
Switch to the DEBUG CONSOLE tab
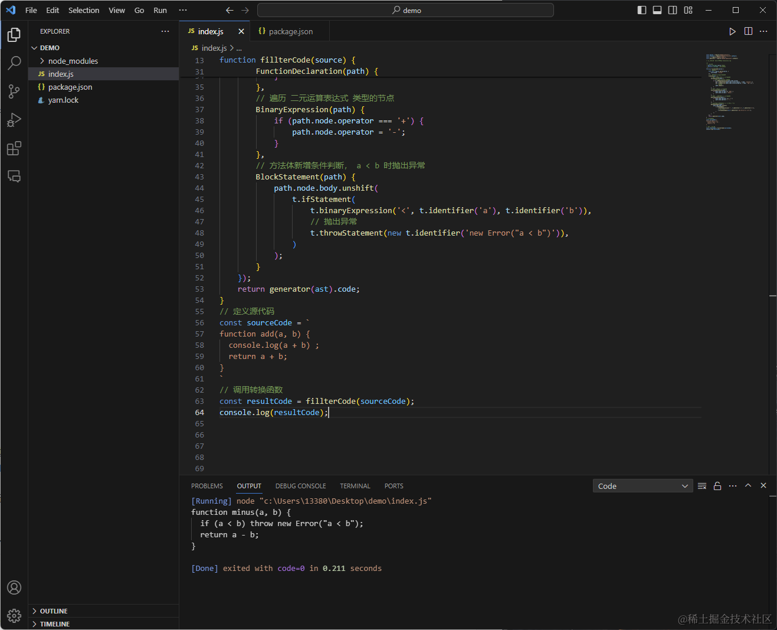point(300,486)
